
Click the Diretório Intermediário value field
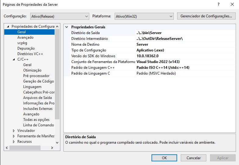pos(185,39)
